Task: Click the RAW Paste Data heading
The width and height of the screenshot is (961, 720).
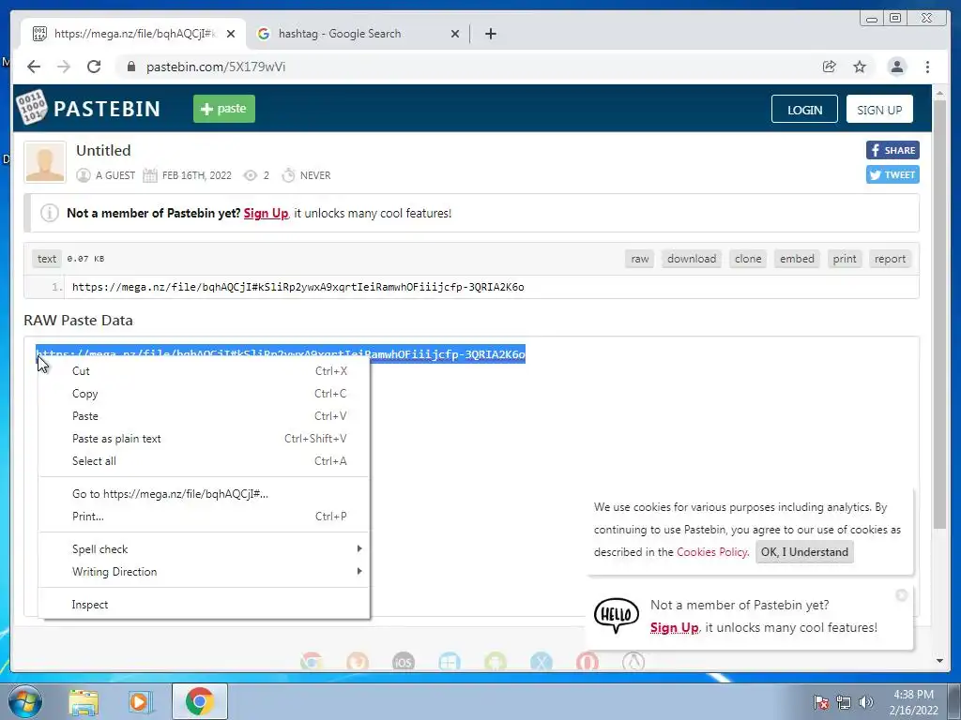Action: click(79, 321)
